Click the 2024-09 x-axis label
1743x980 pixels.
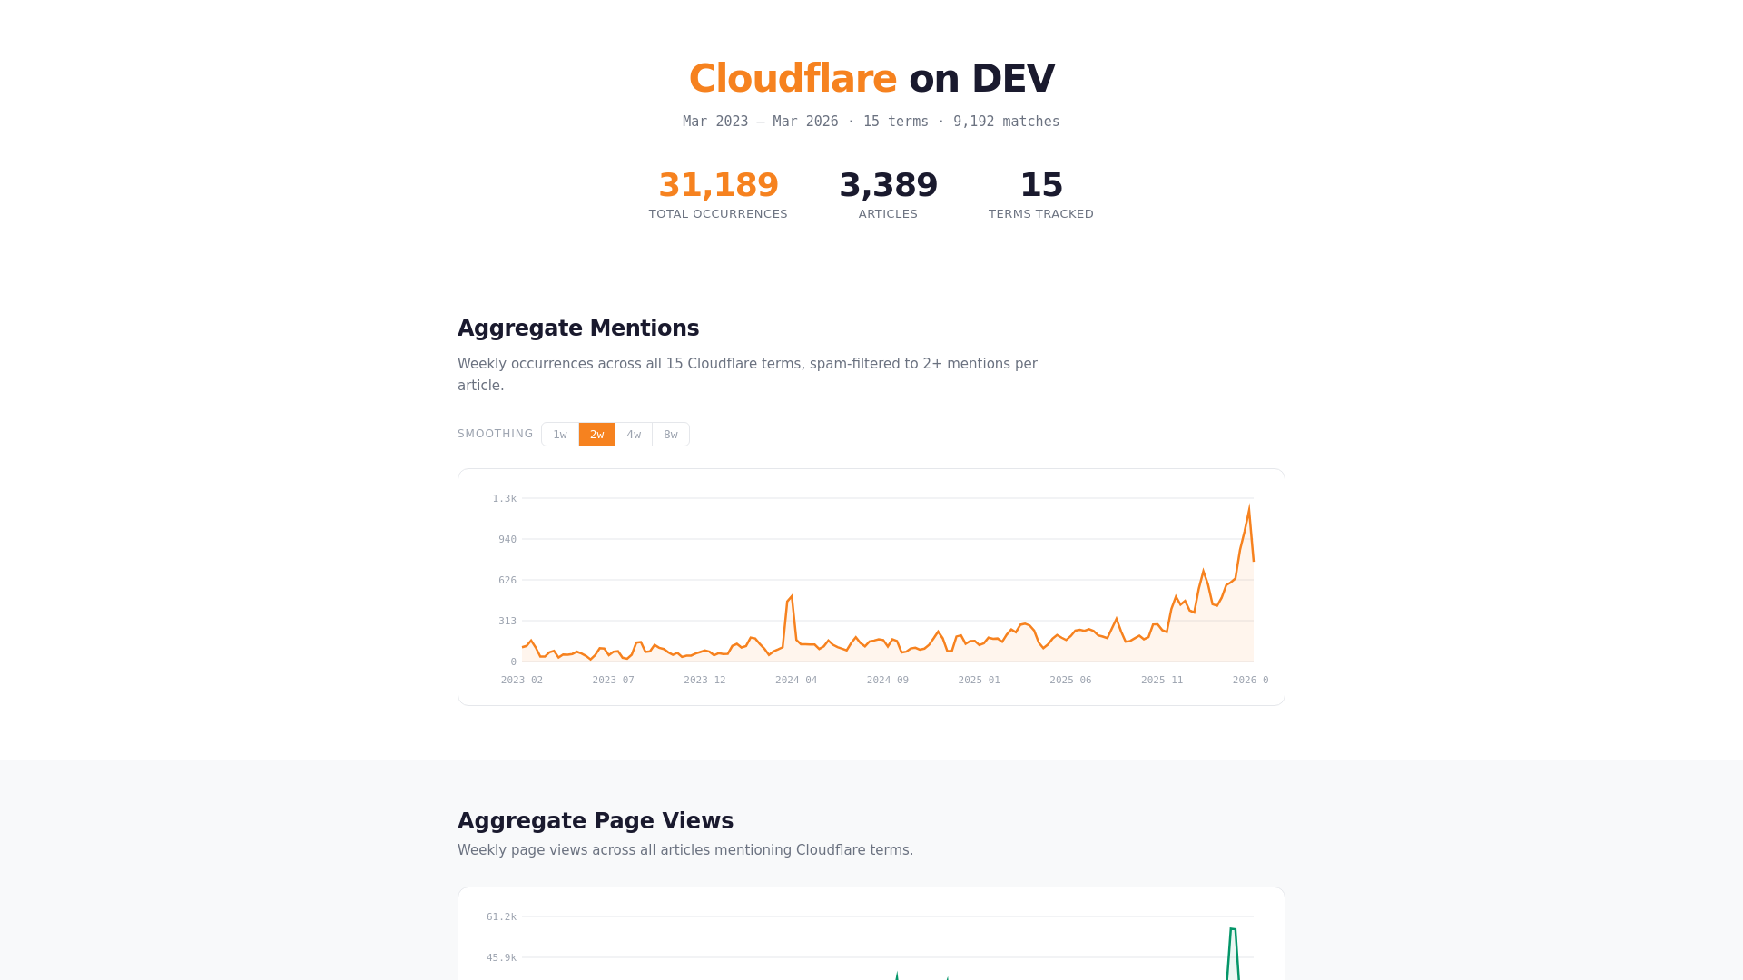click(x=888, y=680)
